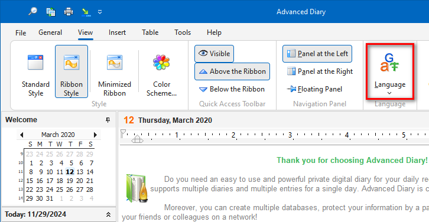The image size is (429, 222).
Task: Go to previous month in calendar
Action: pyautogui.click(x=22, y=135)
